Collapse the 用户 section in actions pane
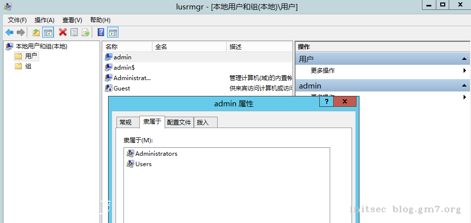This screenshot has height=223, width=471. pyautogui.click(x=465, y=59)
